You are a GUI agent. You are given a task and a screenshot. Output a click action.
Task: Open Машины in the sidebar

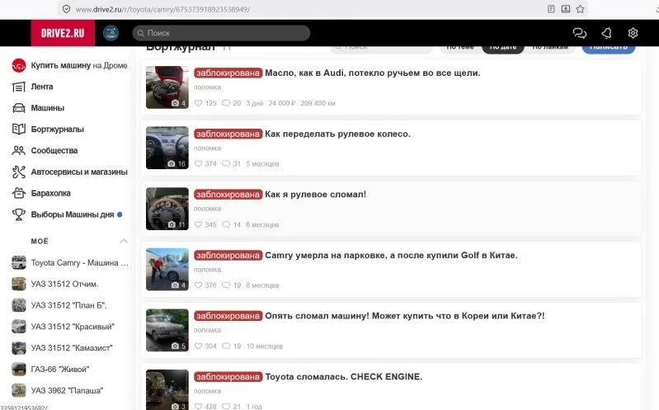tap(48, 108)
